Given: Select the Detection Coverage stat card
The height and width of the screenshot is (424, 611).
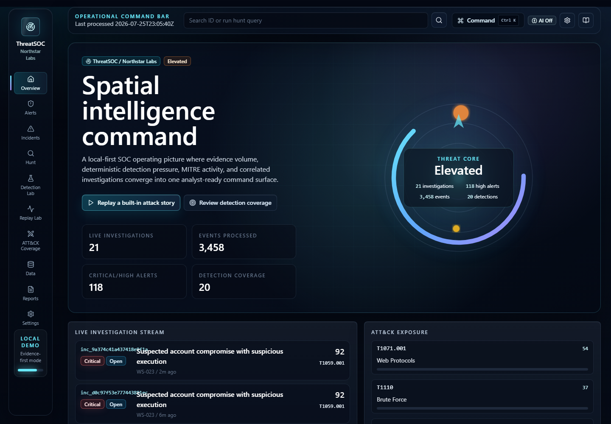Looking at the screenshot, I should pos(244,282).
